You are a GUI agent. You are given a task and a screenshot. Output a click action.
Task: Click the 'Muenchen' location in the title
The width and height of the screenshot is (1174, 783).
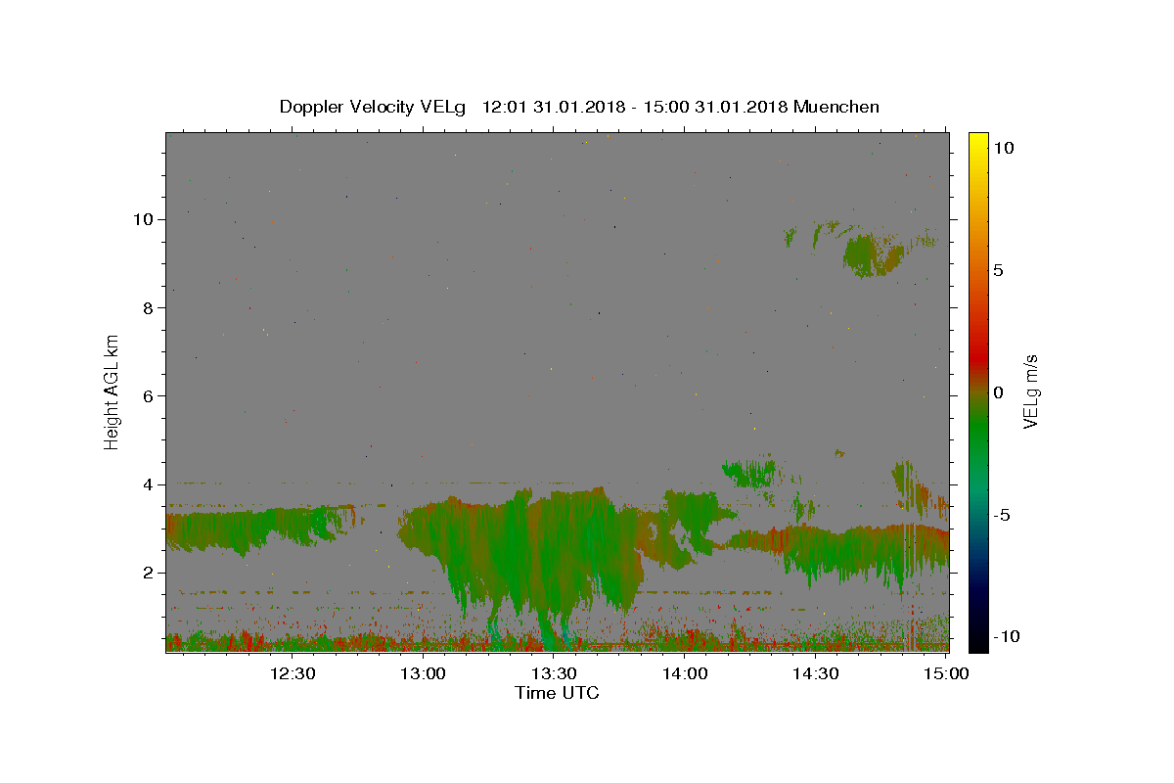pyautogui.click(x=836, y=107)
